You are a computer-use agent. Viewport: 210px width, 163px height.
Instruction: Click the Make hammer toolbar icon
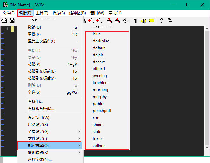coord(136,21)
